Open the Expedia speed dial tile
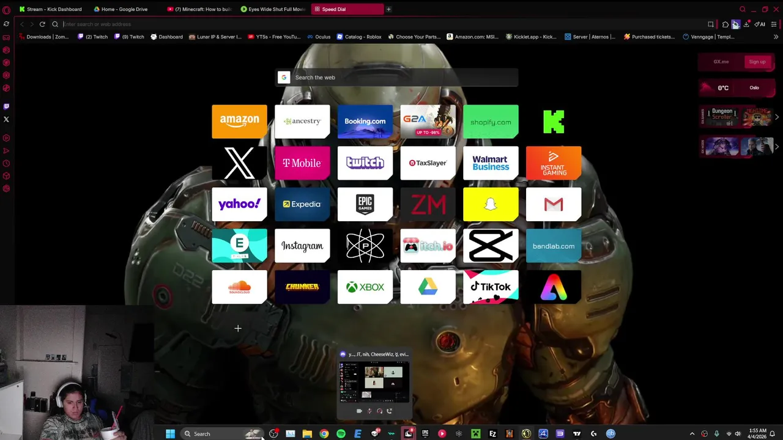The image size is (783, 440). pos(302,204)
